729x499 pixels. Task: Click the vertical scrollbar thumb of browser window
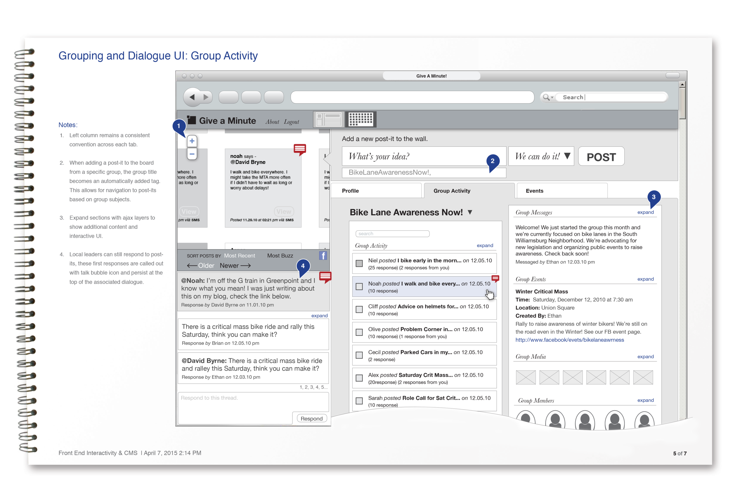point(682,104)
